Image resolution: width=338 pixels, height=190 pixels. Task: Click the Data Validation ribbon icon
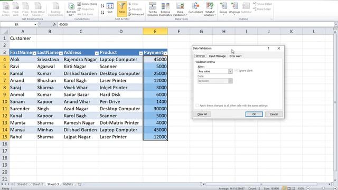click(180, 9)
